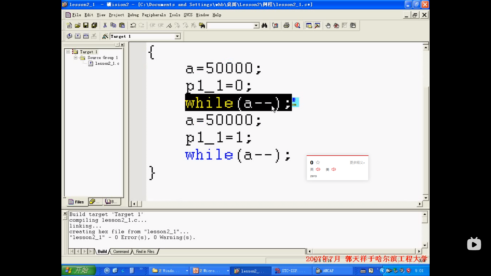Start debug session with the magnifier d icon
491x276 pixels.
[297, 25]
